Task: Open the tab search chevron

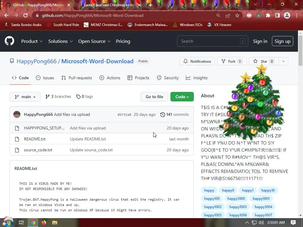Action: [x=255, y=4]
